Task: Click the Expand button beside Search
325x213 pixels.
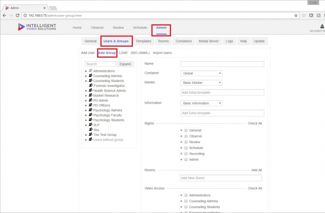Action: pyautogui.click(x=125, y=64)
